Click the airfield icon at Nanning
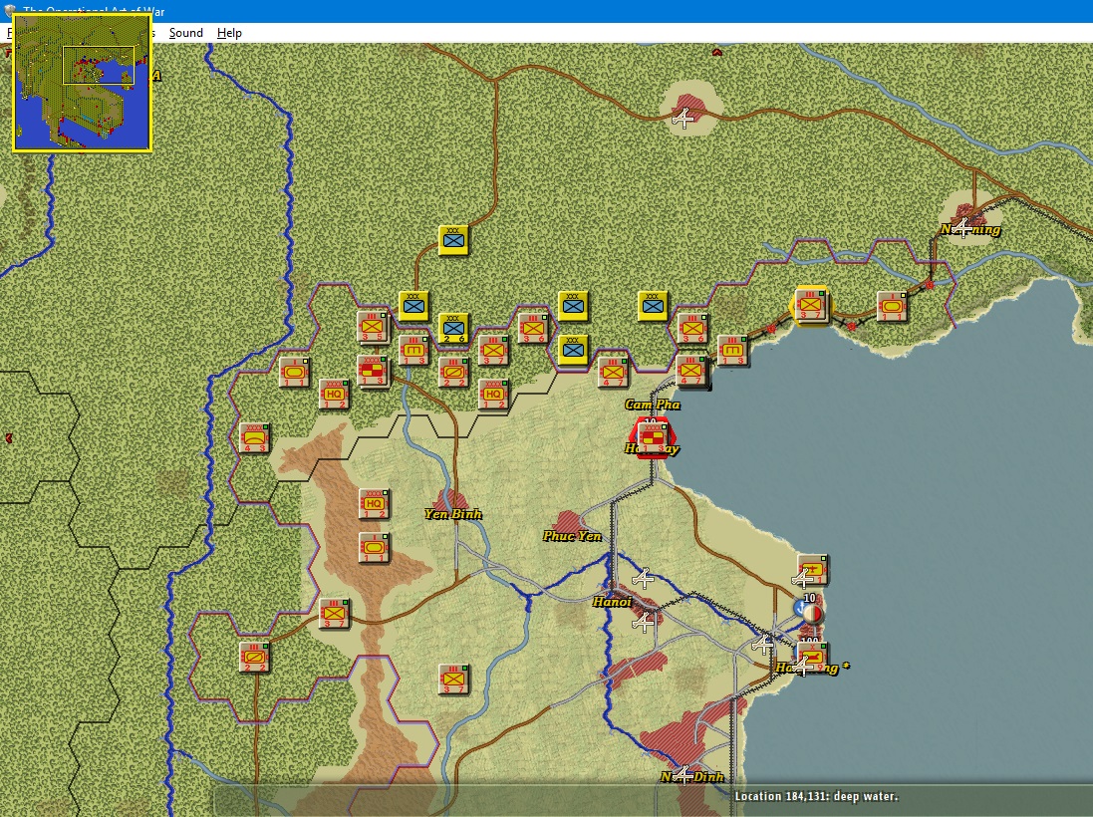Image resolution: width=1093 pixels, height=817 pixels. pyautogui.click(x=961, y=227)
